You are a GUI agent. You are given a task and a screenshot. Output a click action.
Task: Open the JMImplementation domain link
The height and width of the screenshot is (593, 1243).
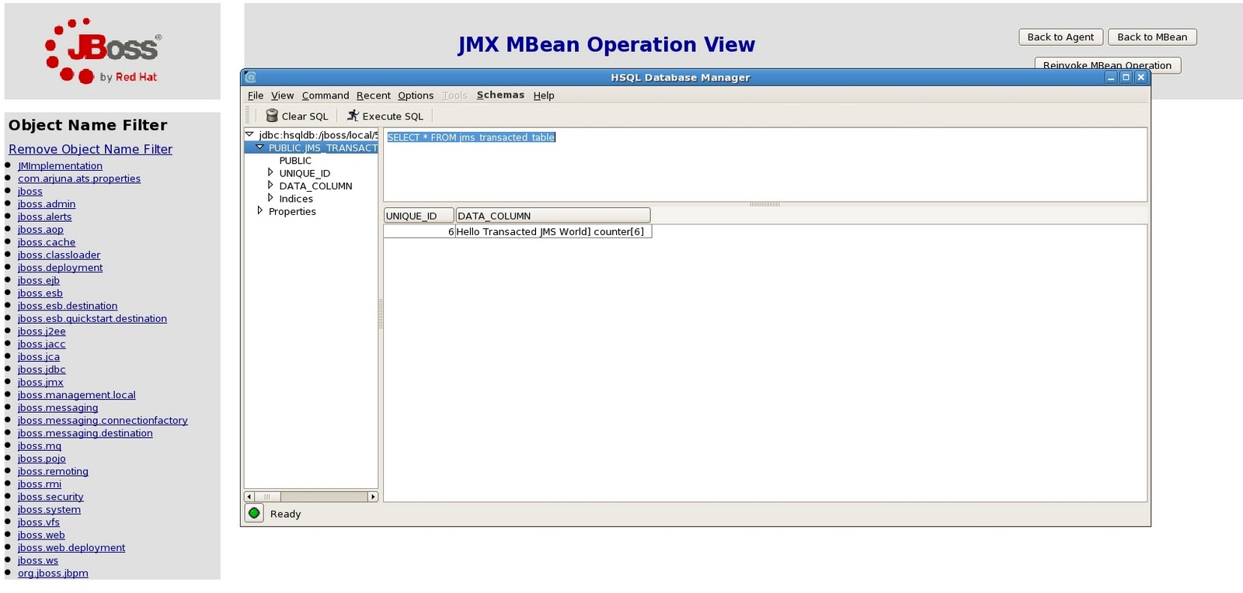[60, 165]
